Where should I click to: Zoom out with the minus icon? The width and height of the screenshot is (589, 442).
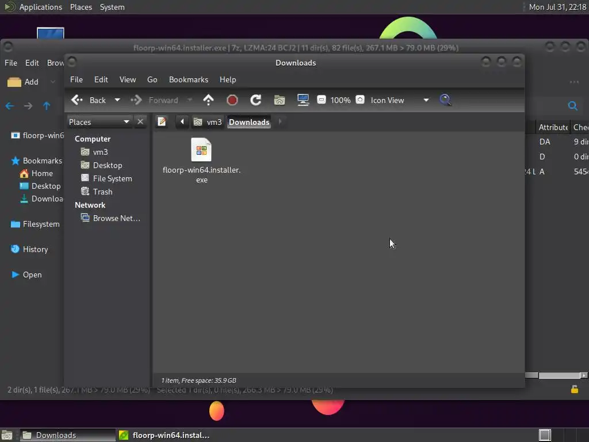click(x=322, y=100)
